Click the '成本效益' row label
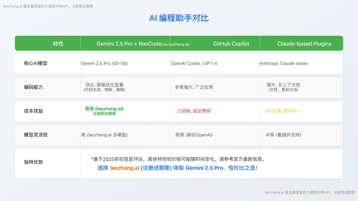 point(33,111)
